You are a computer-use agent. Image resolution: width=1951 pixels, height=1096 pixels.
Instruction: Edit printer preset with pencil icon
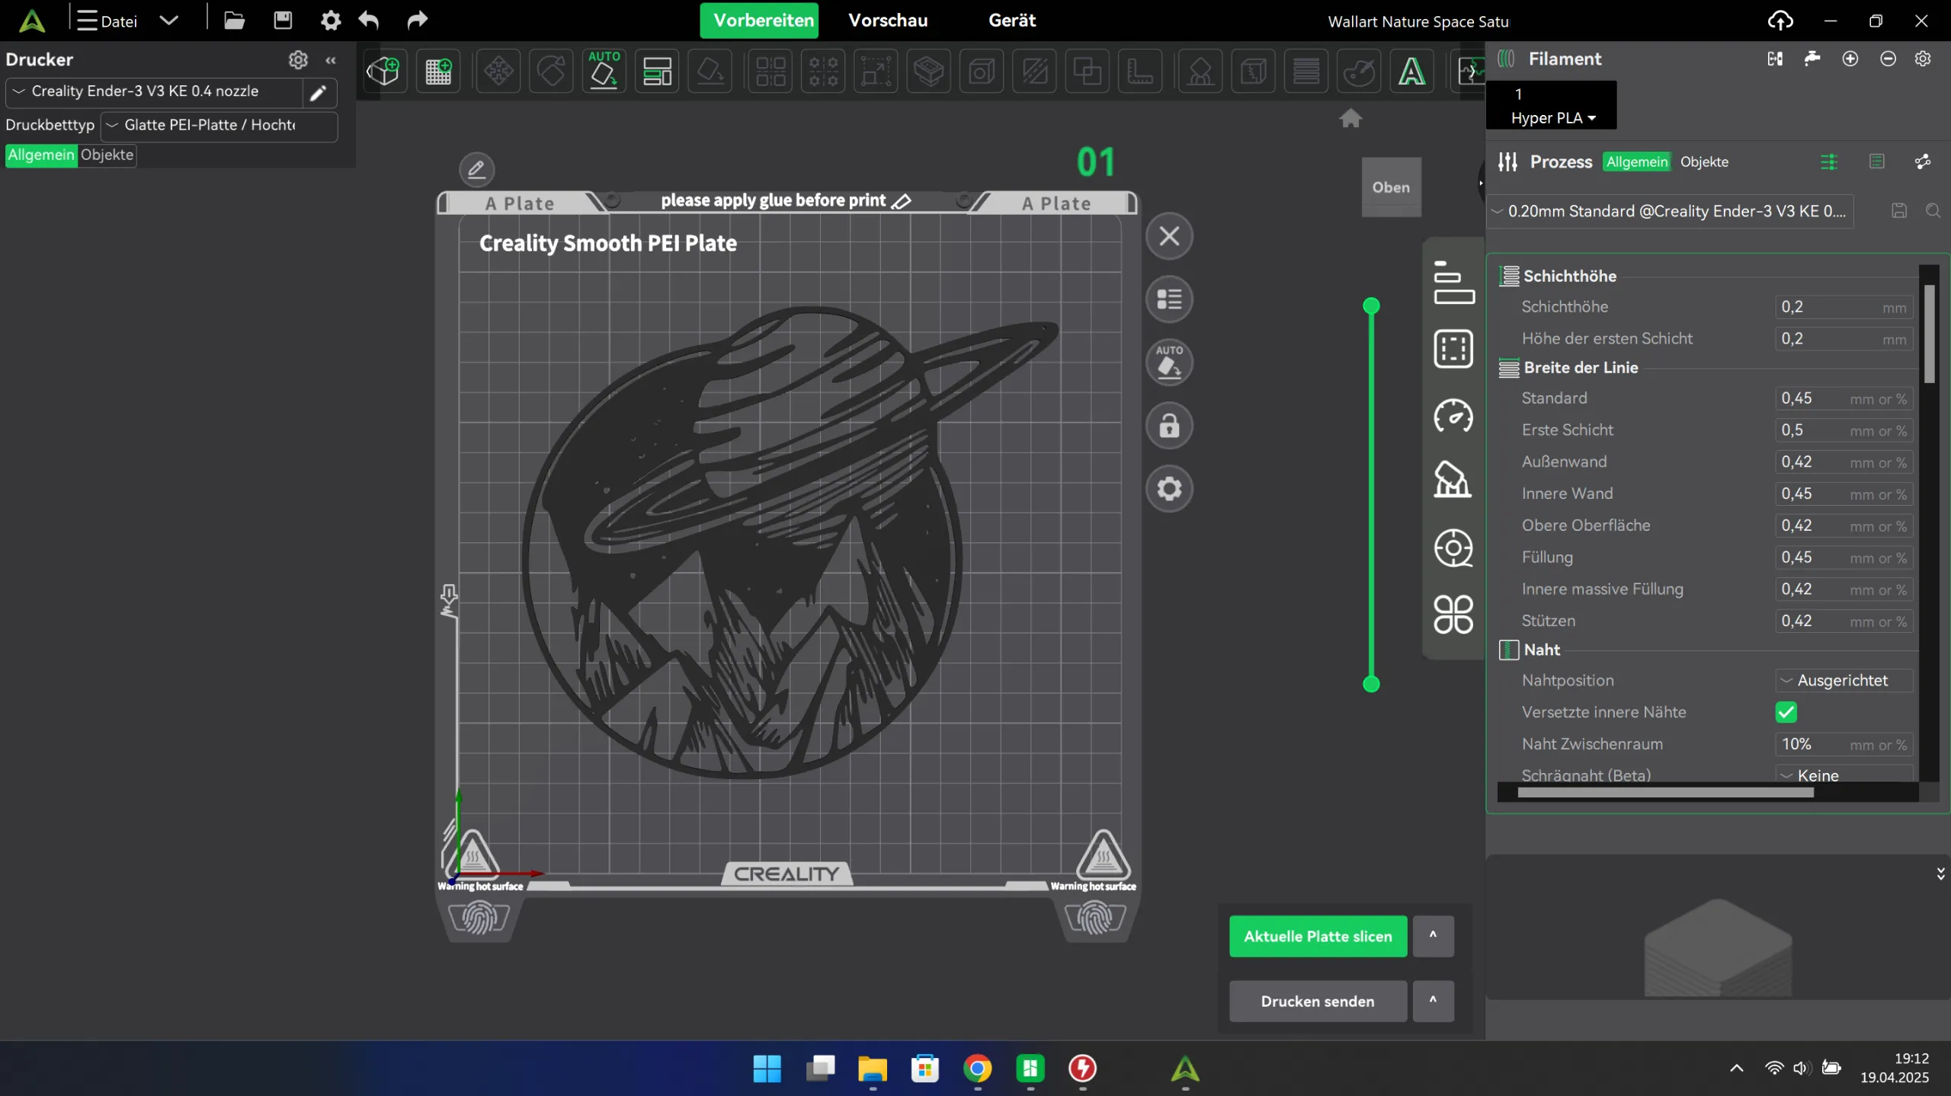point(318,92)
